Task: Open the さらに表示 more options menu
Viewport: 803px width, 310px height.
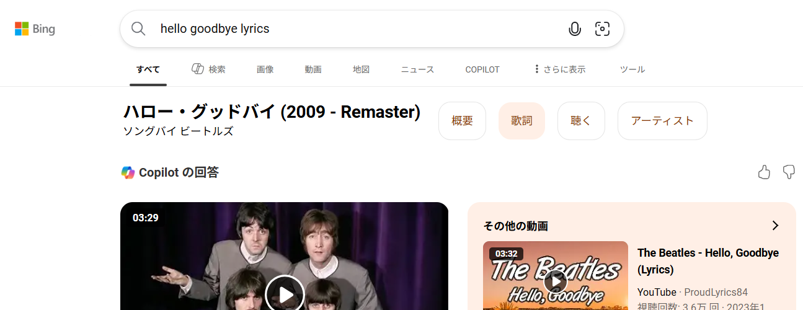Action: point(559,69)
